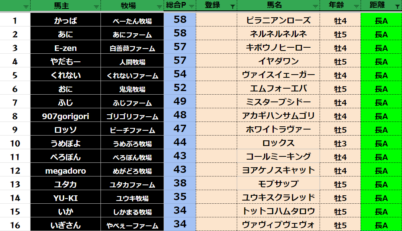
Task: Select the farm cell 白薔薇ファーム
Action: [132, 49]
